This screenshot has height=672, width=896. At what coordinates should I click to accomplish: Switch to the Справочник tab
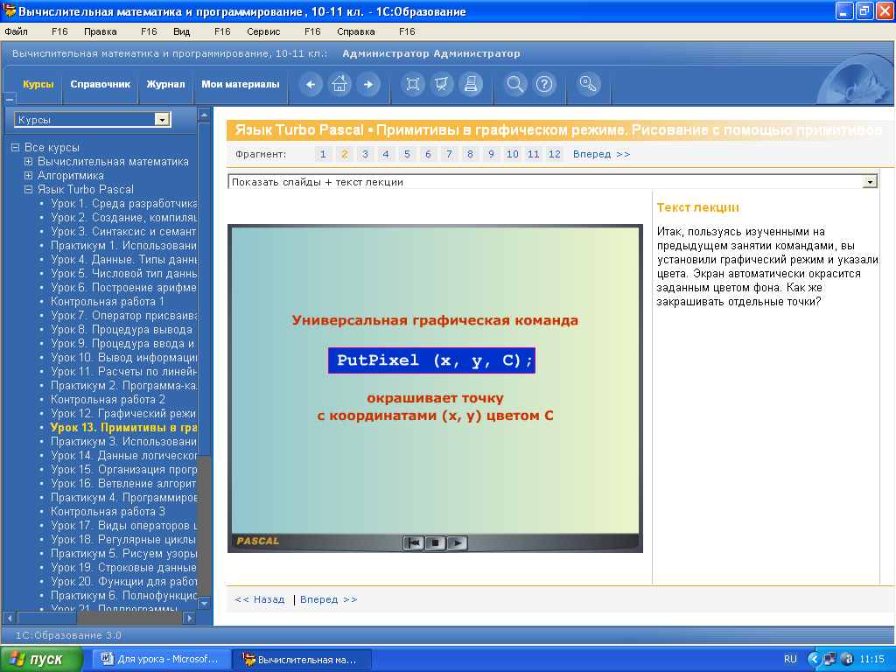[x=101, y=84]
